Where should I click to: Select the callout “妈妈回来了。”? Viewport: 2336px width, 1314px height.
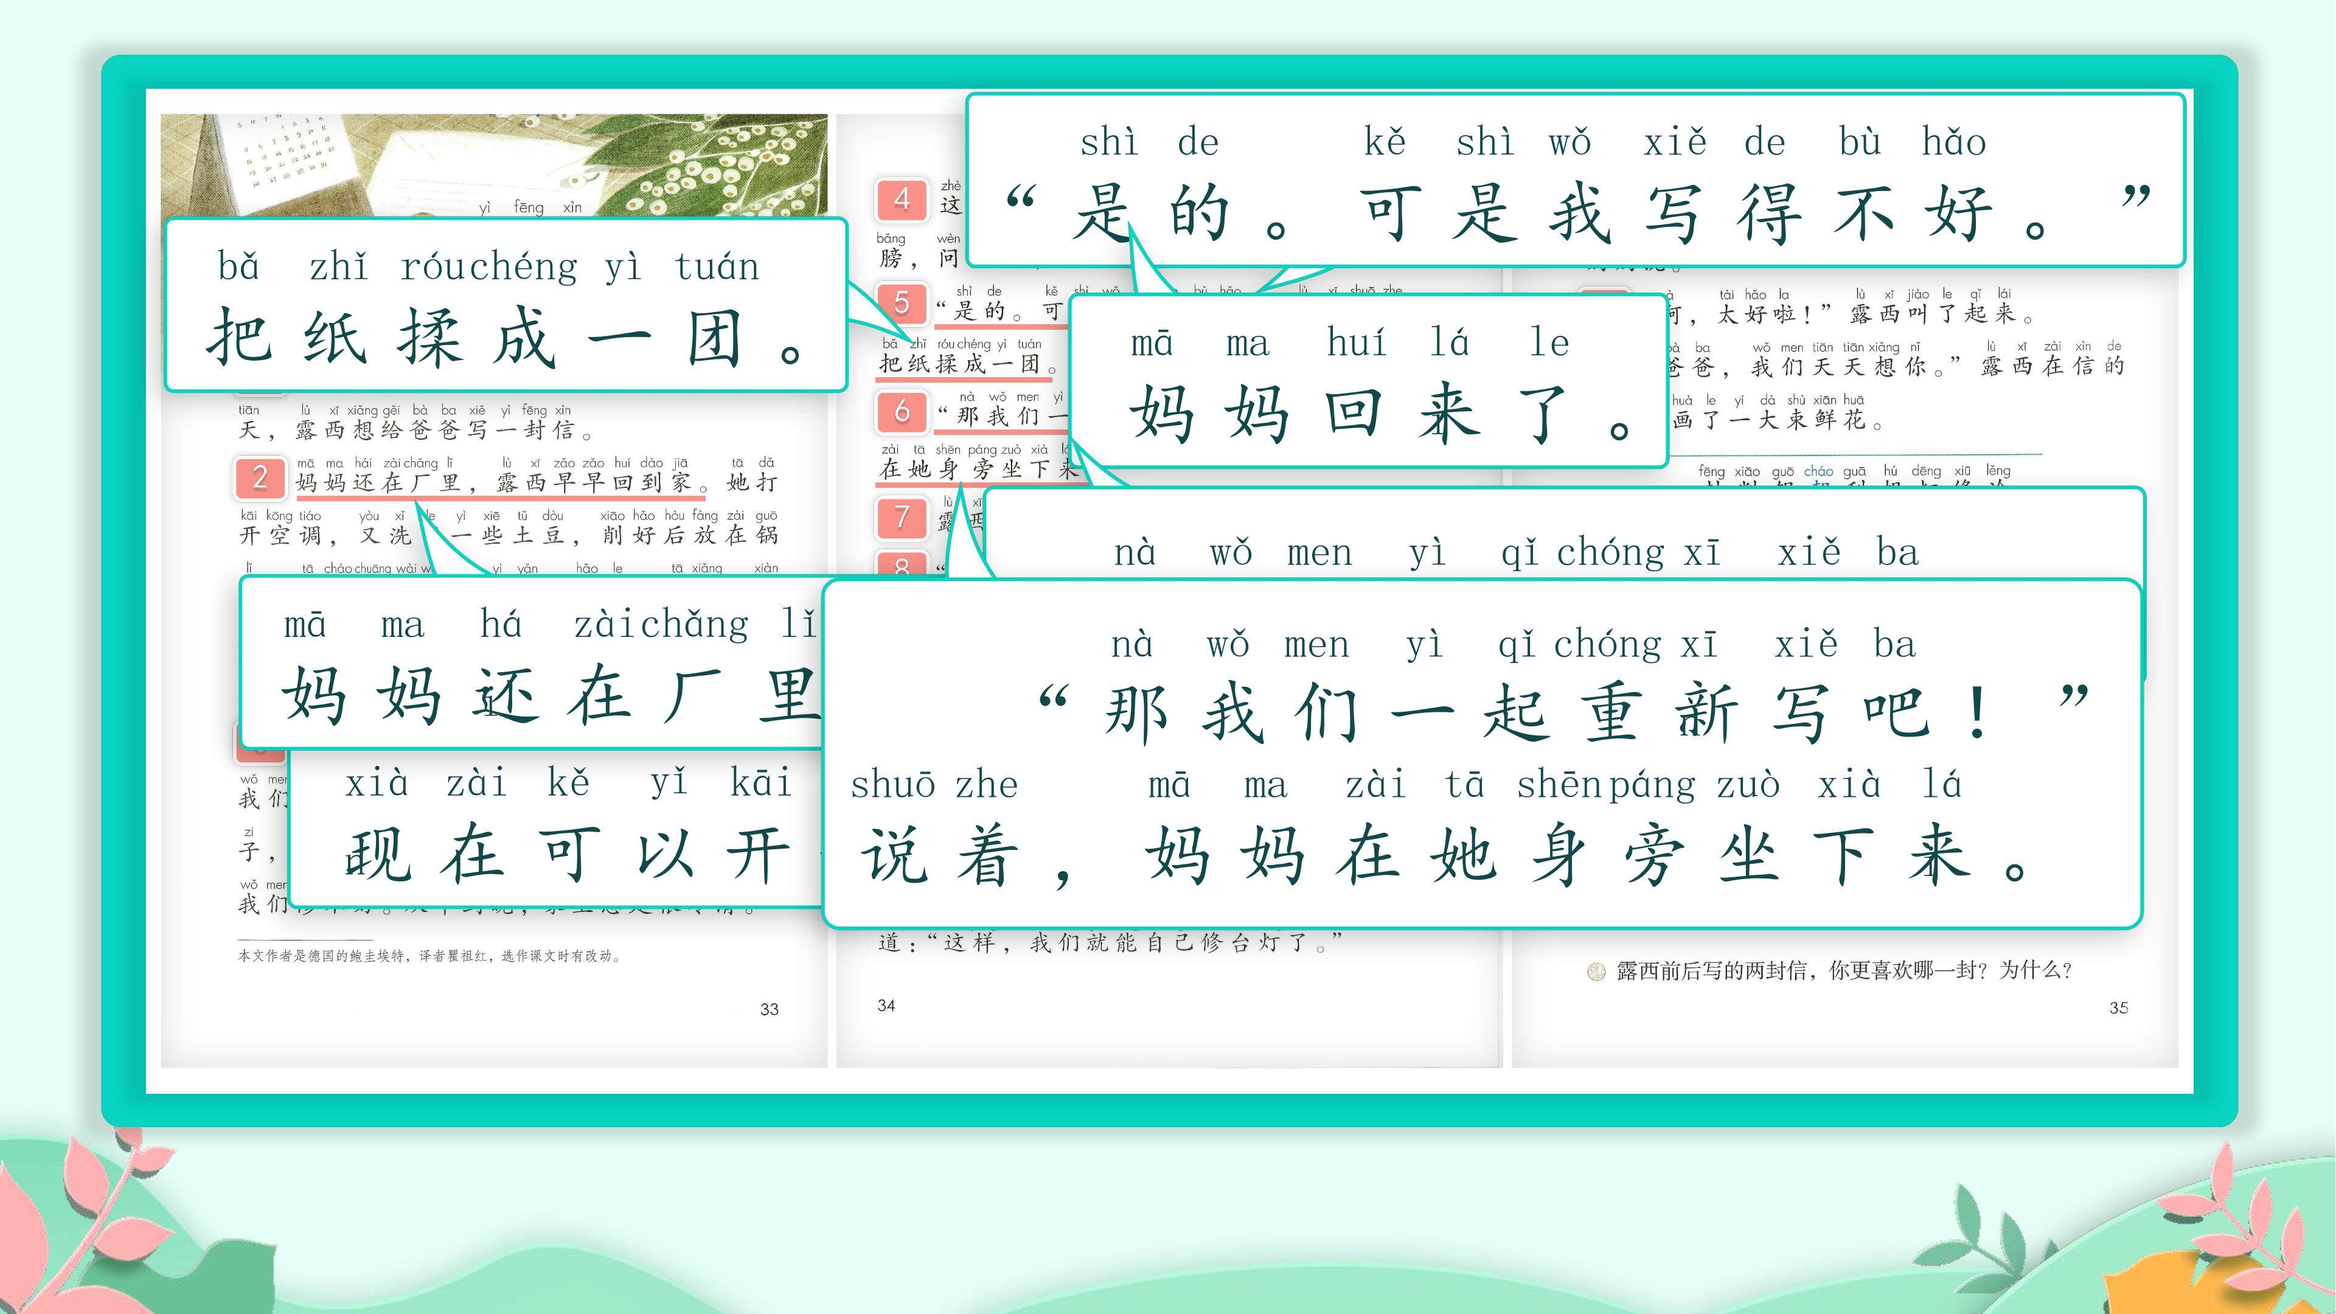click(x=1368, y=382)
